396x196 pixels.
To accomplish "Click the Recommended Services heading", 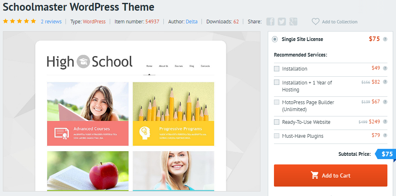I will tap(301, 55).
